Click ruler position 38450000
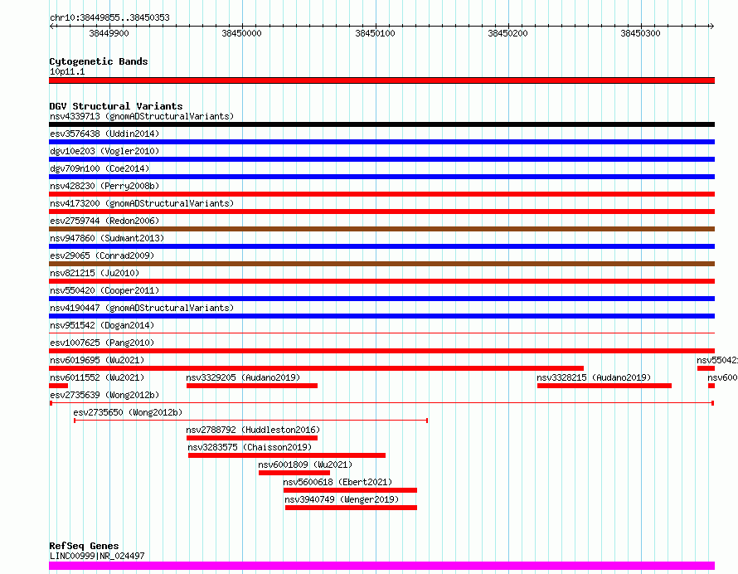Image resolution: width=738 pixels, height=574 pixels. (x=241, y=33)
